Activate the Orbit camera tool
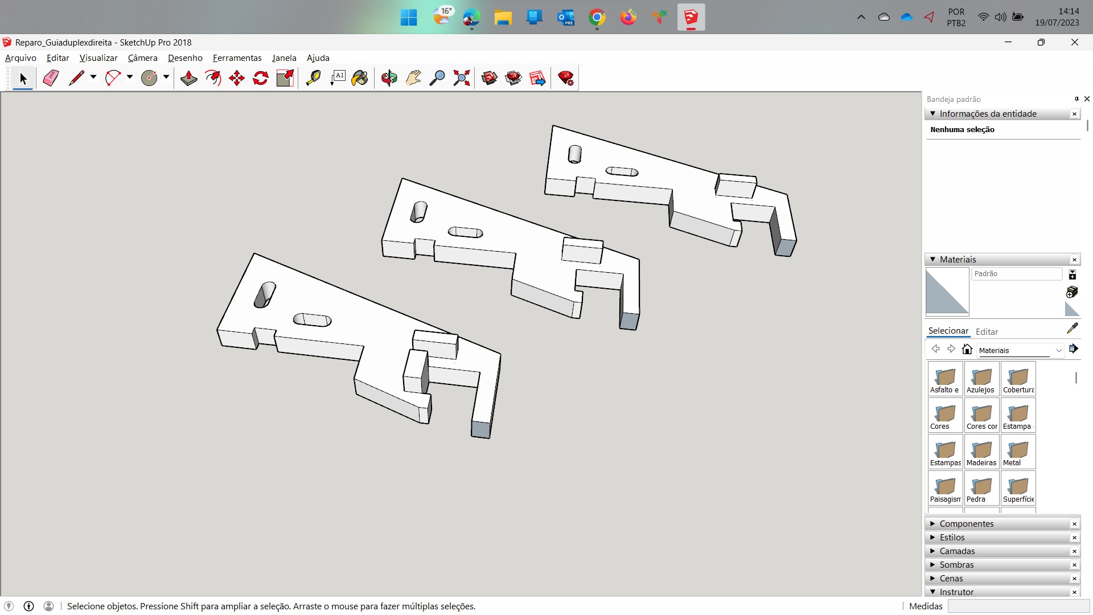This screenshot has width=1093, height=615. tap(389, 78)
